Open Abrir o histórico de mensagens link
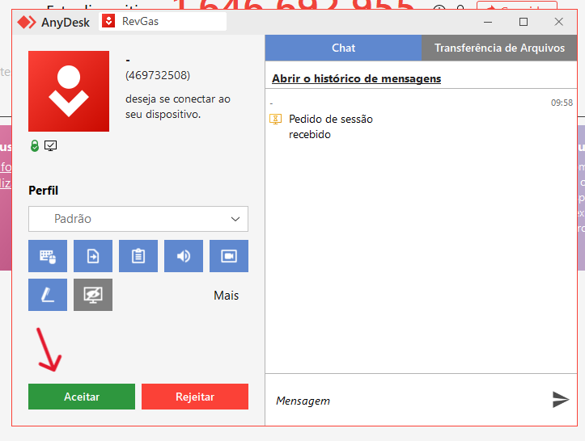The height and width of the screenshot is (441, 585). pos(356,78)
